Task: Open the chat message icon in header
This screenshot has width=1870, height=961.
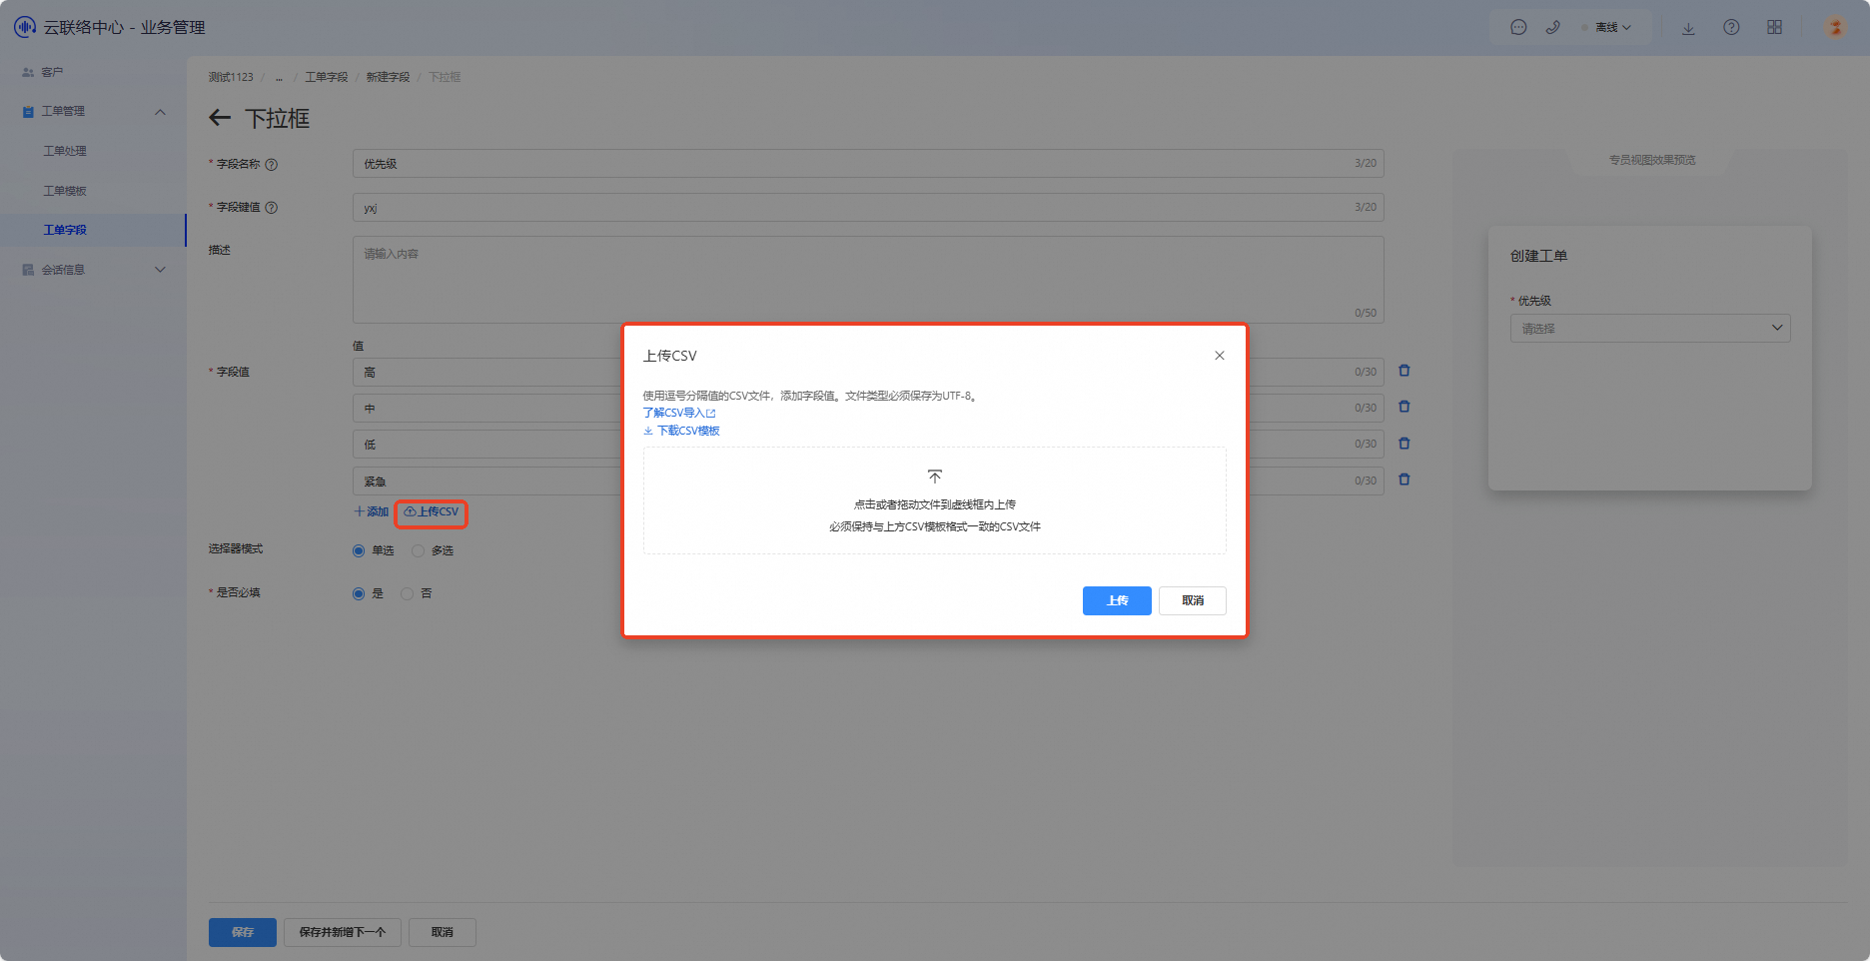Action: (1518, 28)
